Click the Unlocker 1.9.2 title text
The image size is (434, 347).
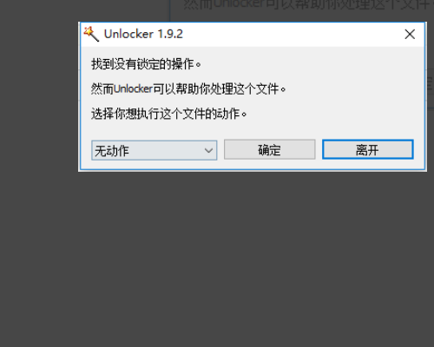point(143,34)
